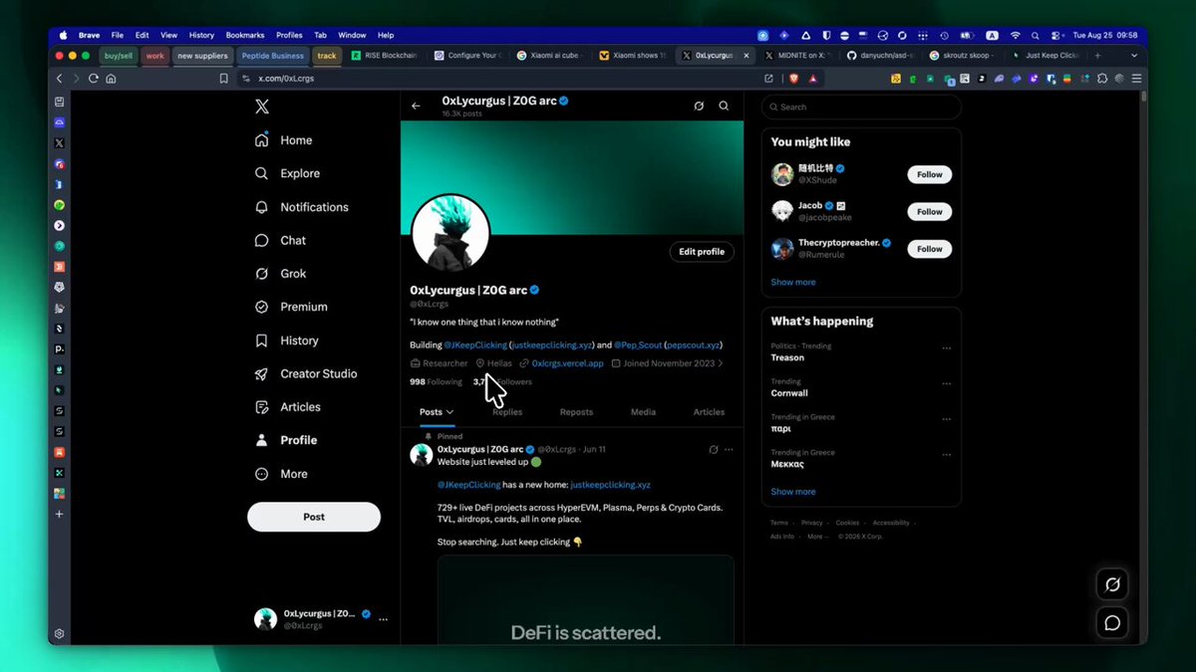Click the search icon in profile header

pos(724,106)
